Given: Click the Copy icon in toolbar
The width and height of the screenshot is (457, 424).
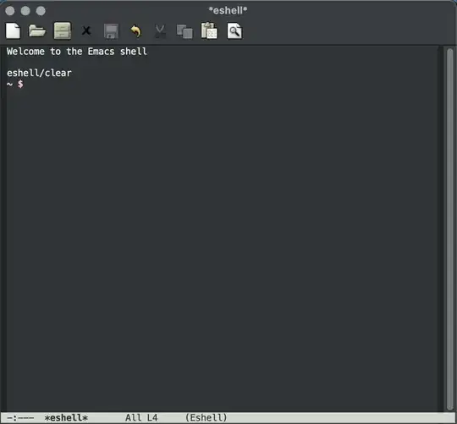Looking at the screenshot, I should click(184, 31).
